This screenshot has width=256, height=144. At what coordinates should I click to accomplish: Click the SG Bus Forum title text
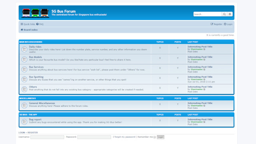tap(64, 11)
